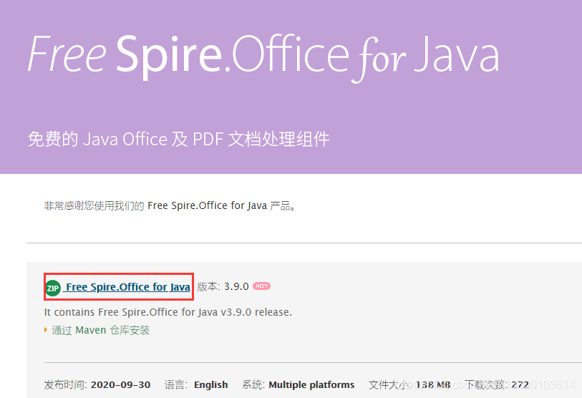
Task: Select the version text 版本: 3.9.0
Action: tap(223, 286)
